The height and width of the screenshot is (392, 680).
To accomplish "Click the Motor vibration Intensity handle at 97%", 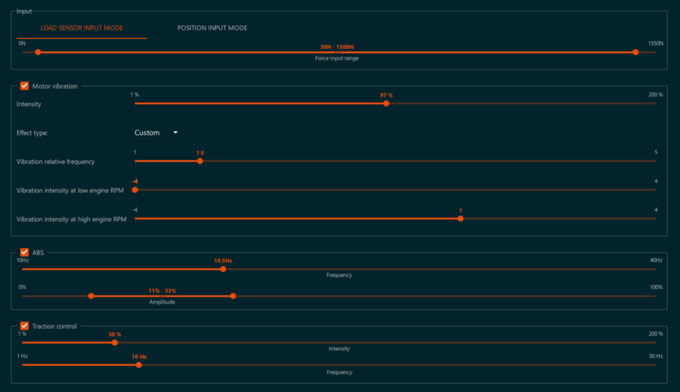I will pyautogui.click(x=386, y=103).
